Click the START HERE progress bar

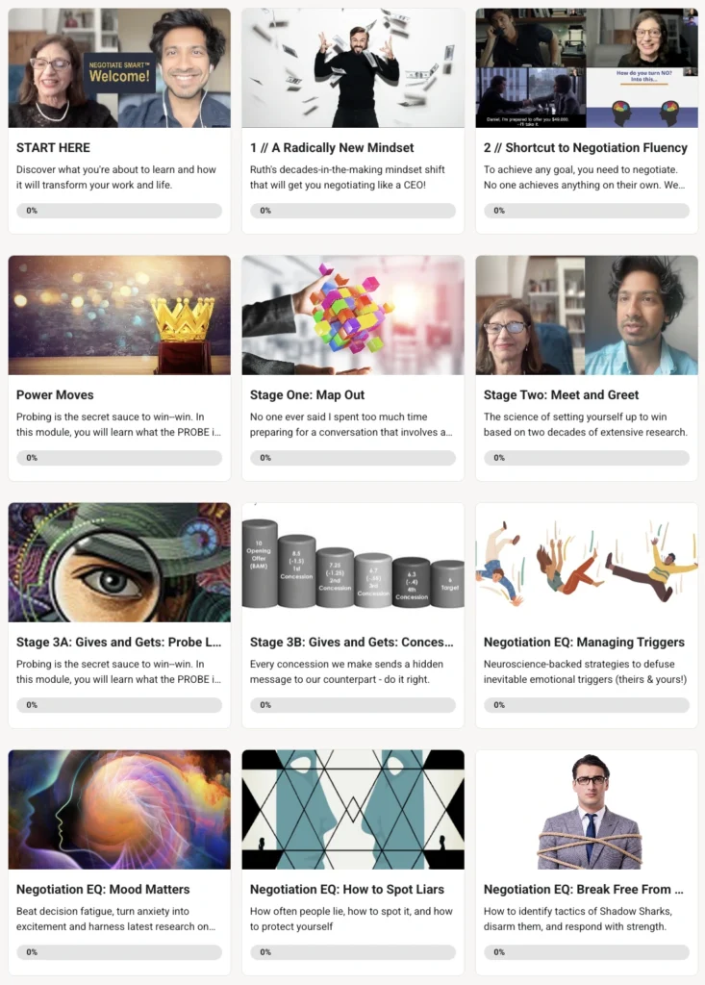point(119,211)
